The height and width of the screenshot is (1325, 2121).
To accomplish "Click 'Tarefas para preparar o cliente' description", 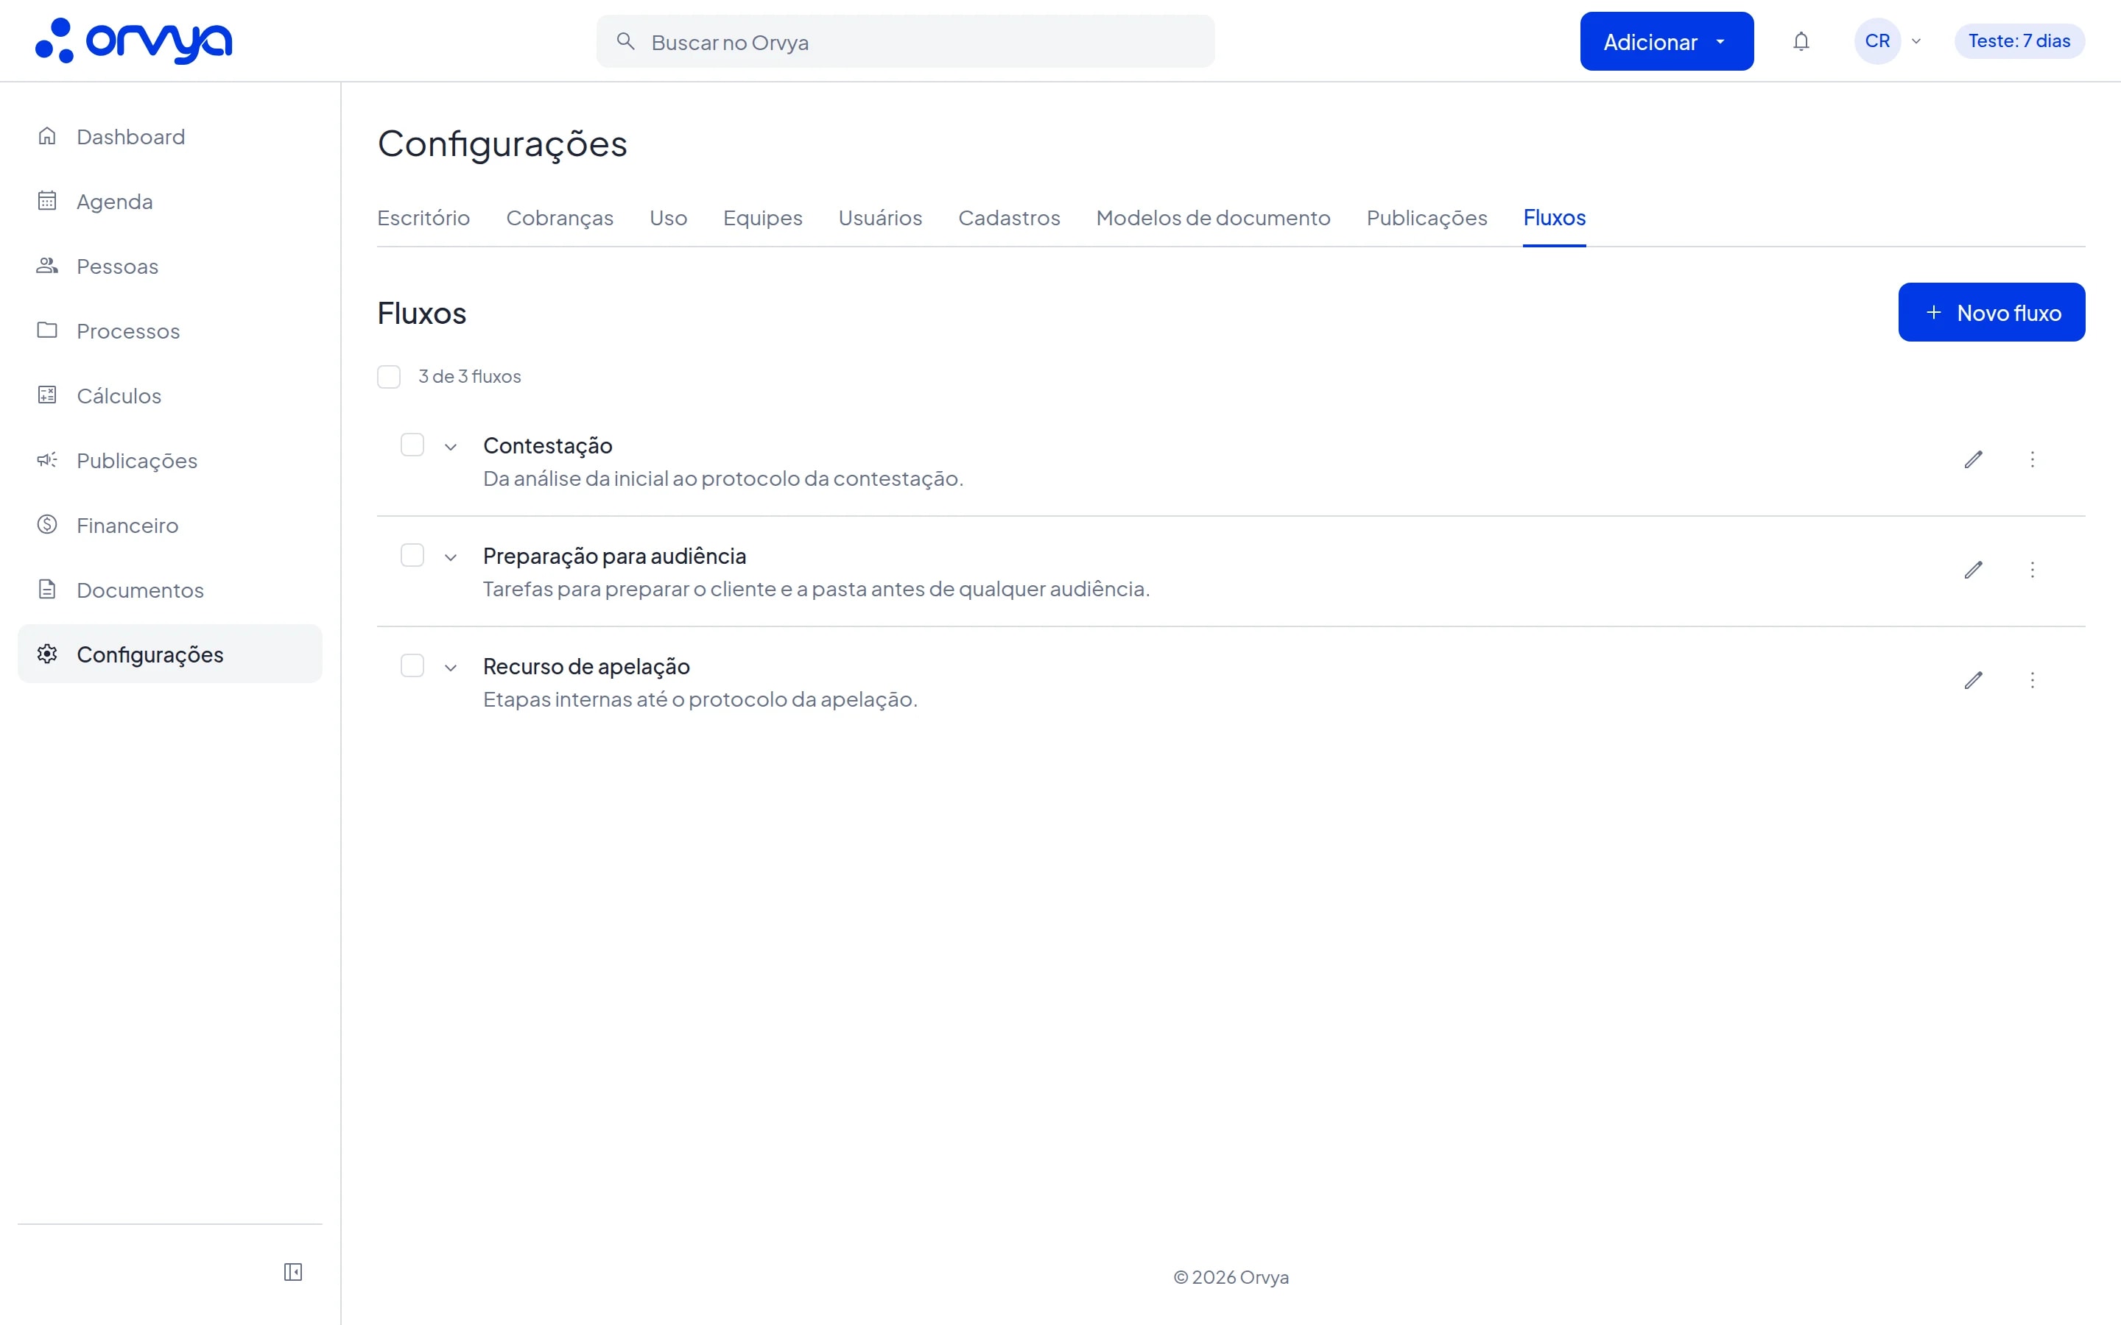I will (816, 589).
